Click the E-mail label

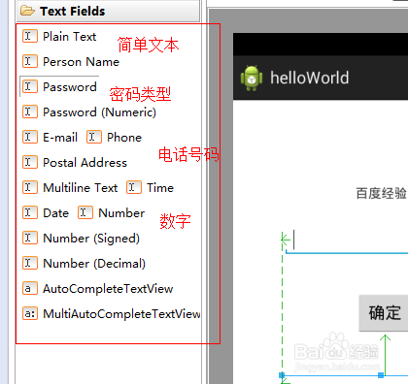(60, 138)
